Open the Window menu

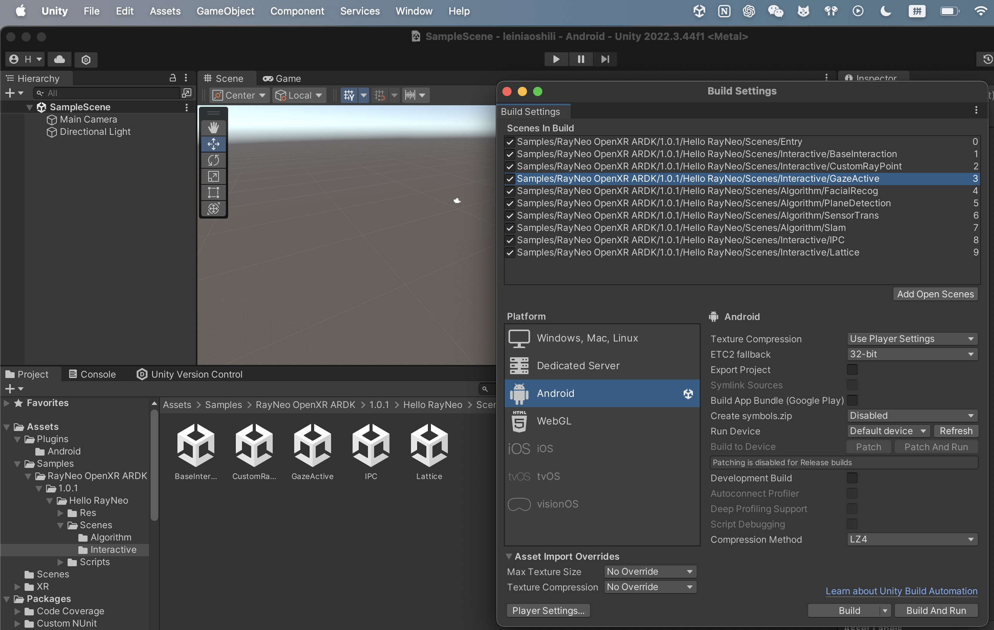[x=414, y=11]
